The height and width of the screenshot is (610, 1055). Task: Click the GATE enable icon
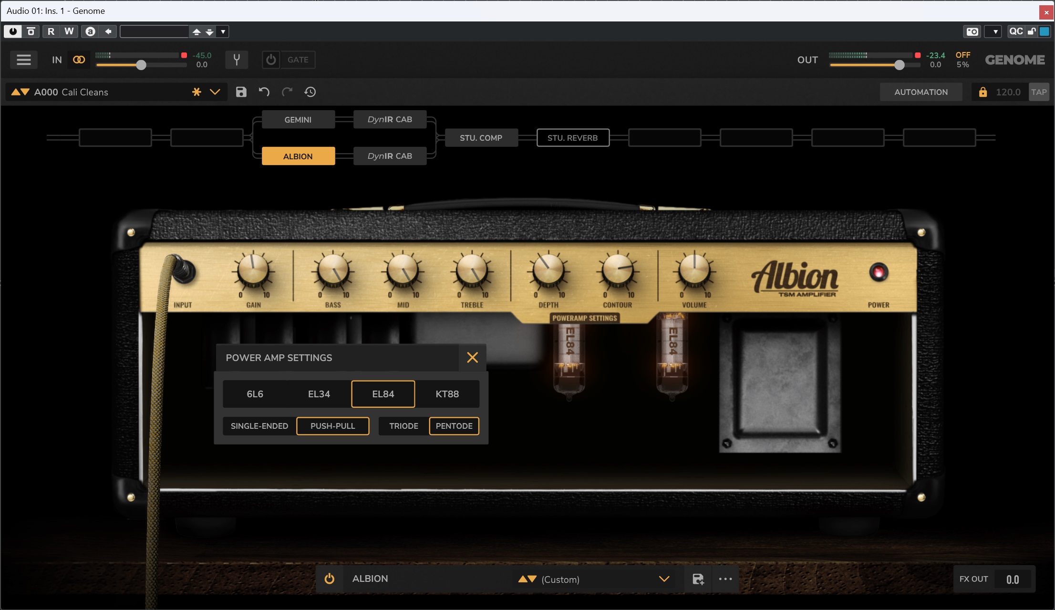[269, 60]
